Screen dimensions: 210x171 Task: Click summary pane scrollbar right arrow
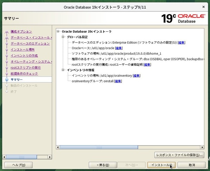202,147
